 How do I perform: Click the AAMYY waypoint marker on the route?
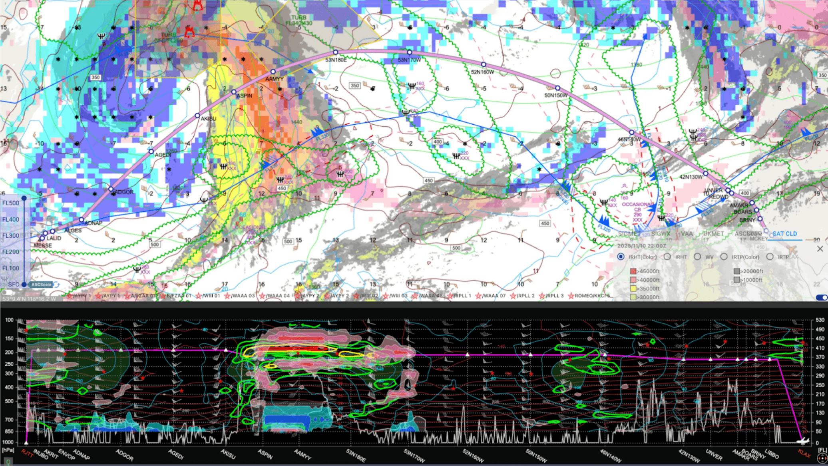click(273, 72)
